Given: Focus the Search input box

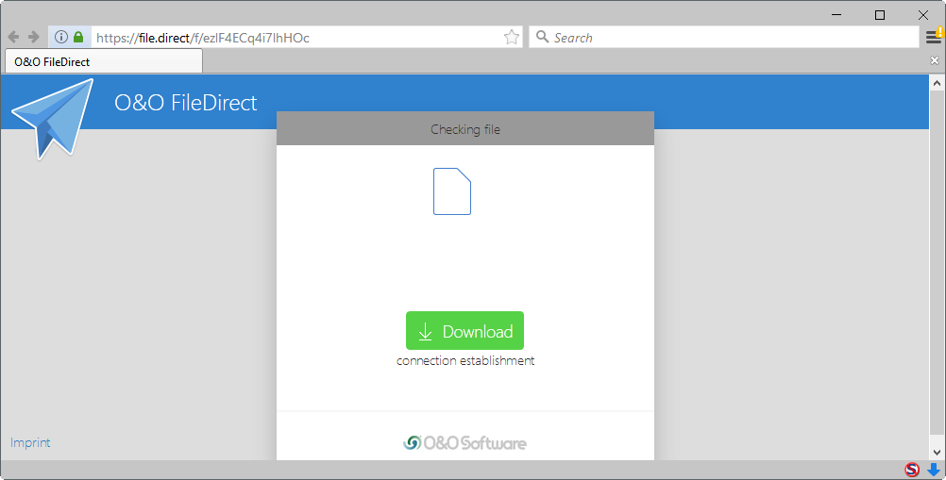Looking at the screenshot, I should click(x=724, y=38).
